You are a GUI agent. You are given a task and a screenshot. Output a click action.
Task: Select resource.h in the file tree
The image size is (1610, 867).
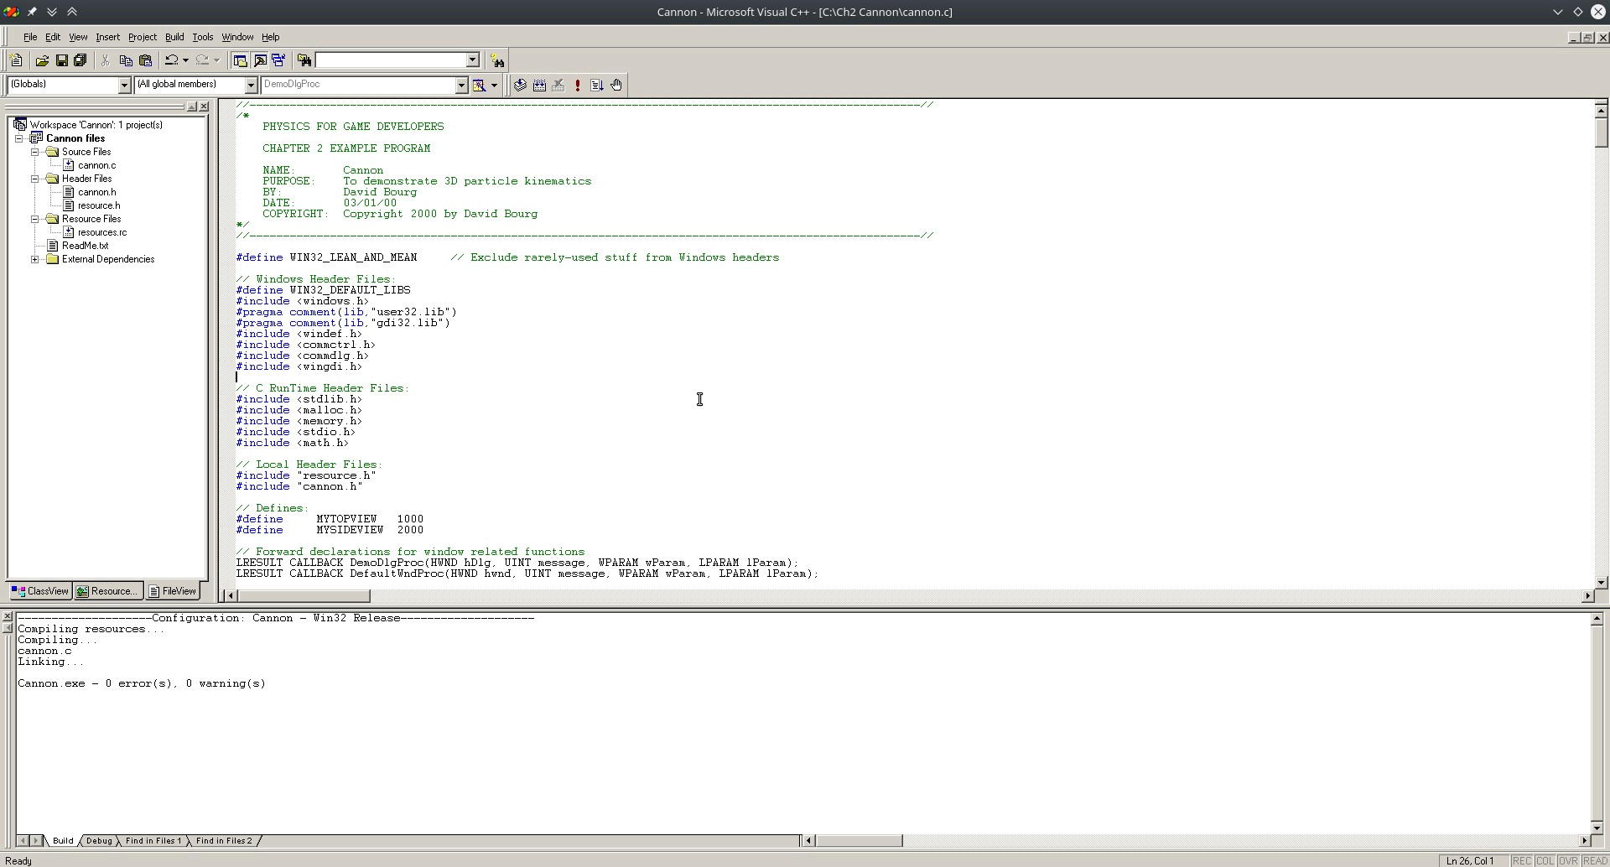(x=99, y=205)
